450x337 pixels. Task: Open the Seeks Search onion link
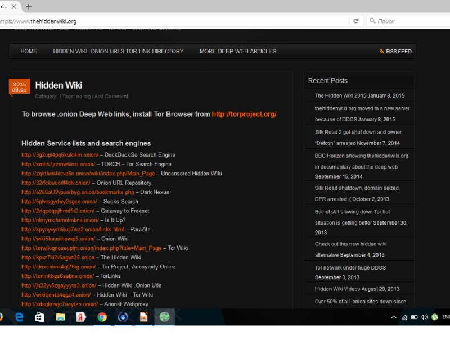pos(60,202)
